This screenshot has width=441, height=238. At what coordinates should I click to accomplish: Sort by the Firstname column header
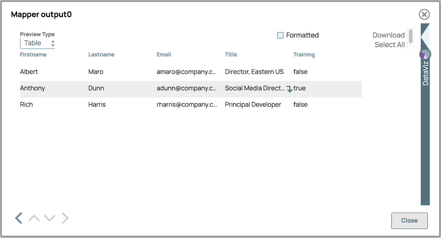(x=33, y=55)
